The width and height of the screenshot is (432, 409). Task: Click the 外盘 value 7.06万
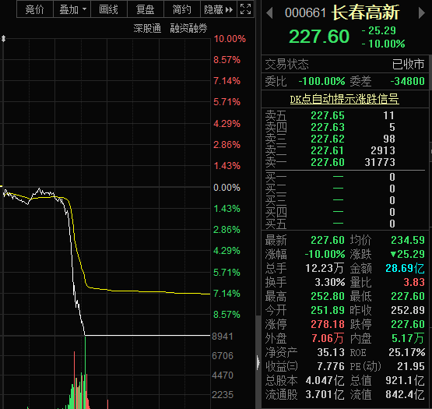(x=328, y=338)
